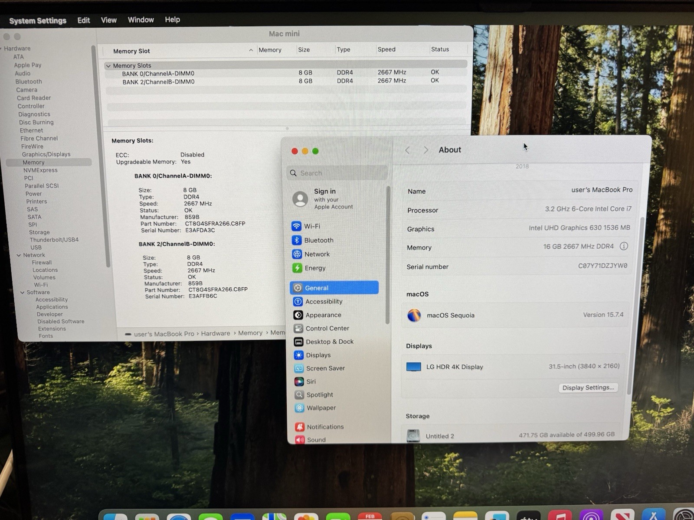This screenshot has height=520, width=694.
Task: Select Storage in System Information sidebar
Action: (x=39, y=232)
